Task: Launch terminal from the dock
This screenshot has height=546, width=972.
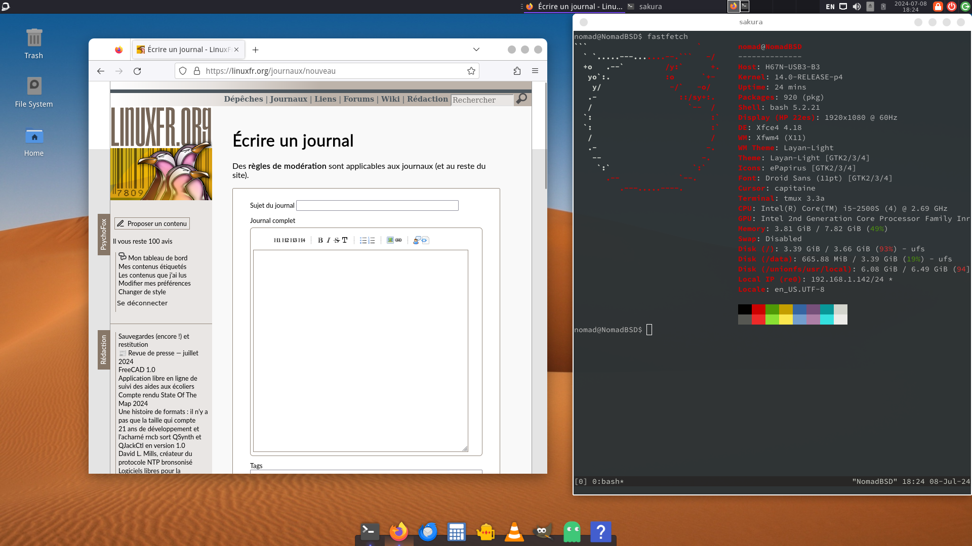Action: (370, 531)
